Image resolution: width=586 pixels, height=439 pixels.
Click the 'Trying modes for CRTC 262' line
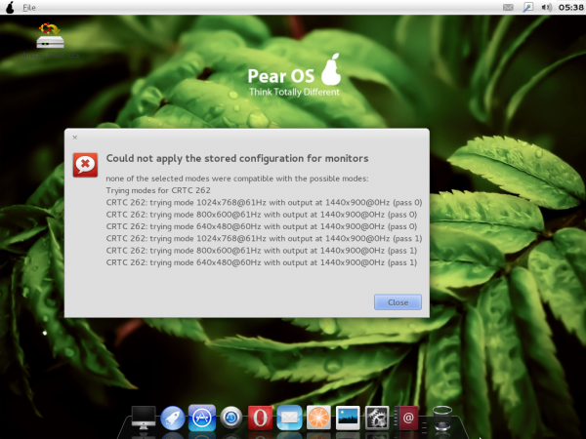tap(158, 190)
